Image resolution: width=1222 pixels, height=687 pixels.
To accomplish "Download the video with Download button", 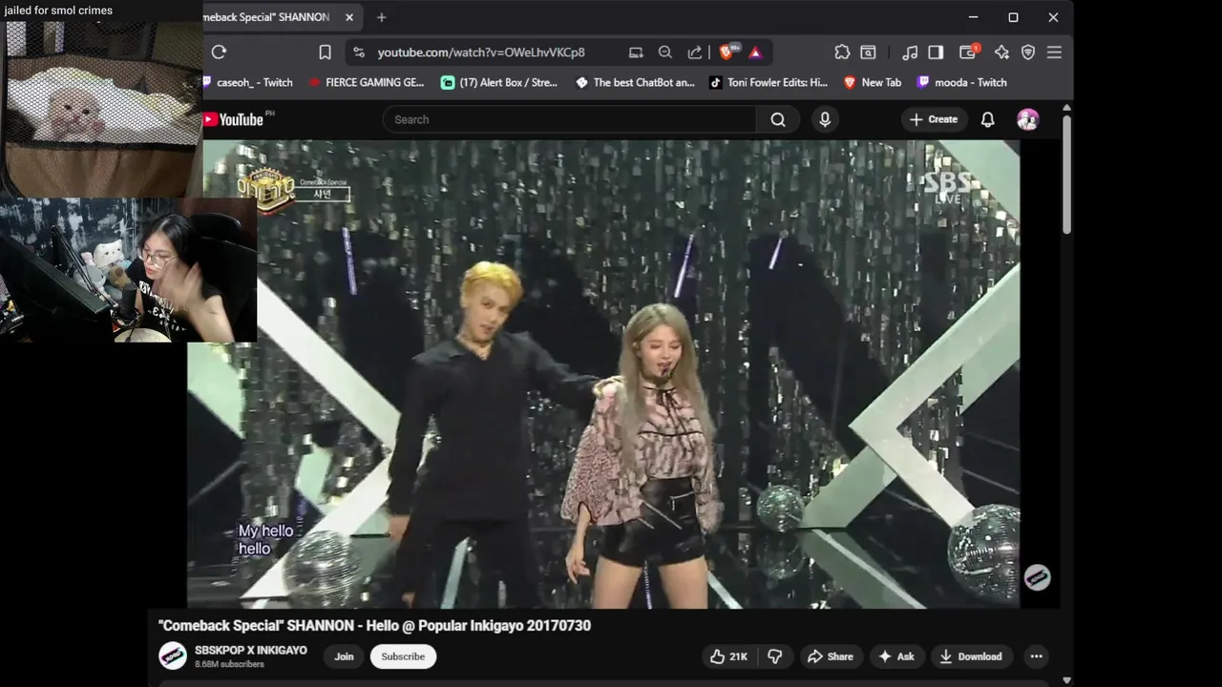I will [970, 656].
